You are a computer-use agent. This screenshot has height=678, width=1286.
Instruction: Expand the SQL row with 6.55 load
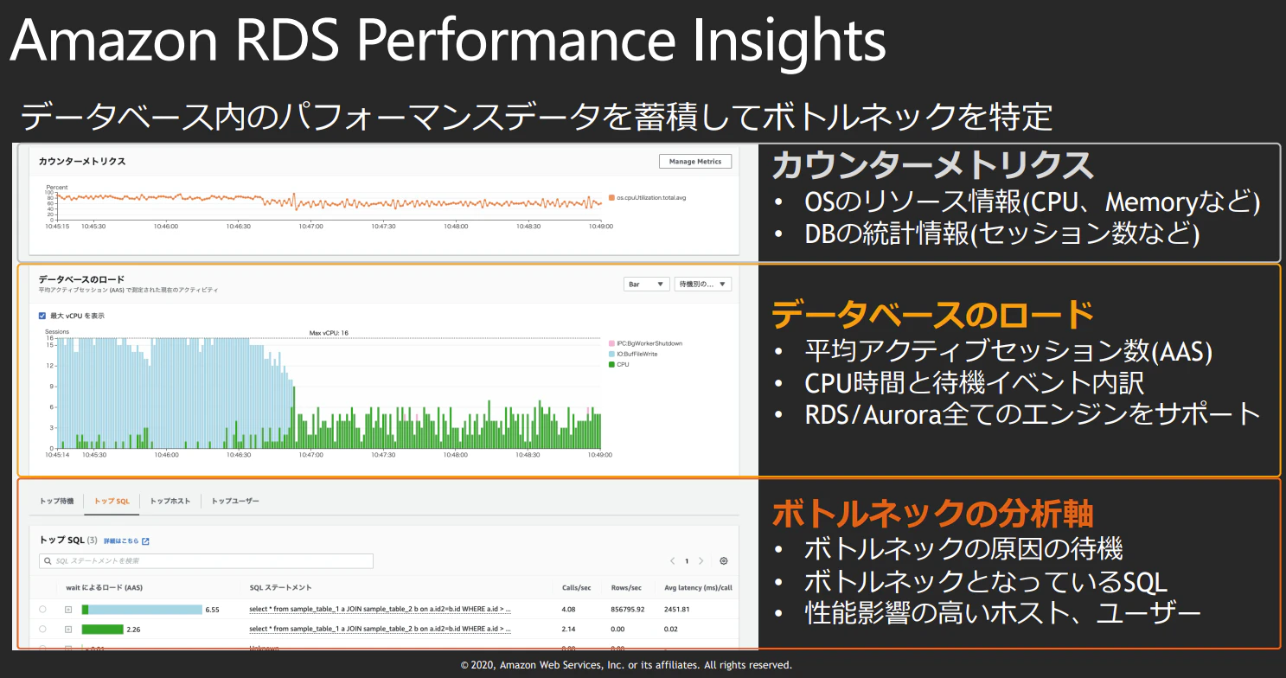pyautogui.click(x=68, y=610)
